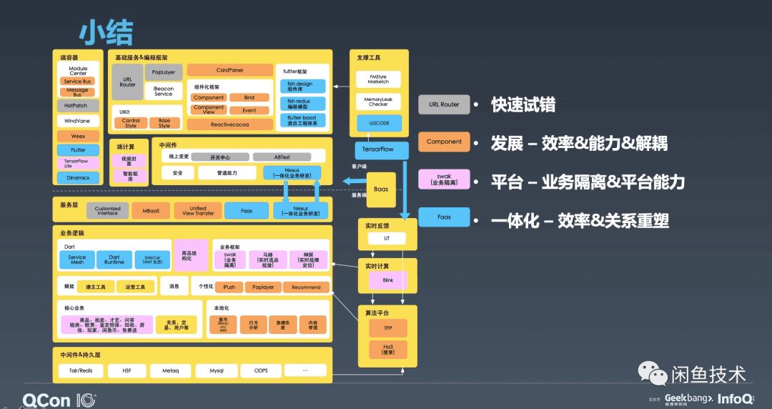Select the Mysql box
The image size is (772, 409).
[216, 370]
